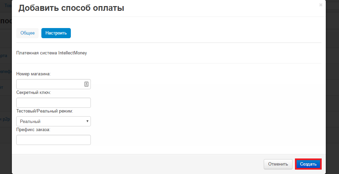This screenshot has height=174, width=339.
Task: Click the Тестовый/Реальный режим label
Action: 45,111
